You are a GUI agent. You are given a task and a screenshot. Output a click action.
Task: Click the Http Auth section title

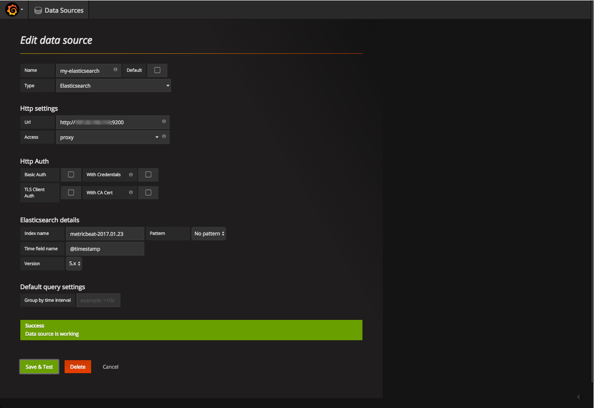(x=35, y=161)
